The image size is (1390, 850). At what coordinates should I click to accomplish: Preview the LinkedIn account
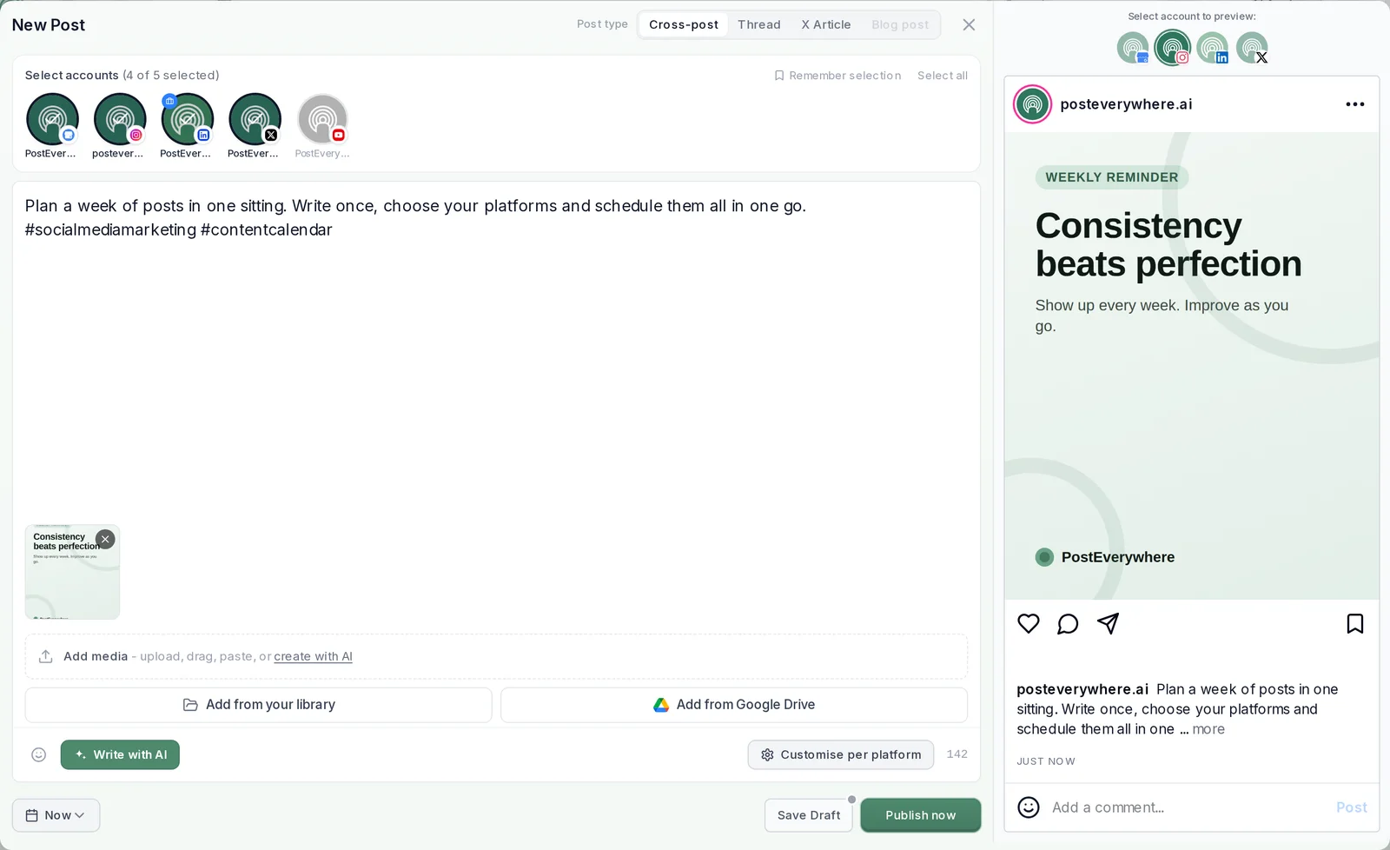1213,47
